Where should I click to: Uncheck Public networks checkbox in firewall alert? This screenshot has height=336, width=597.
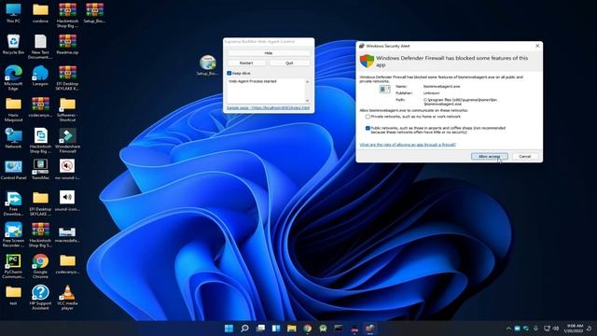pos(368,129)
